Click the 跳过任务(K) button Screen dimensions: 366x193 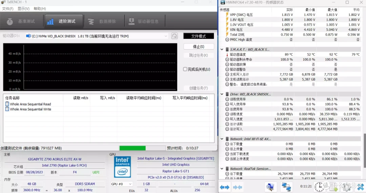click(x=199, y=55)
